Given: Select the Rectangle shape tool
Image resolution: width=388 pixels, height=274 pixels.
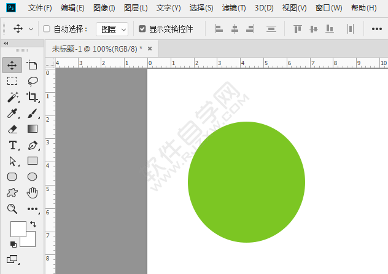Looking at the screenshot, I should point(33,160).
